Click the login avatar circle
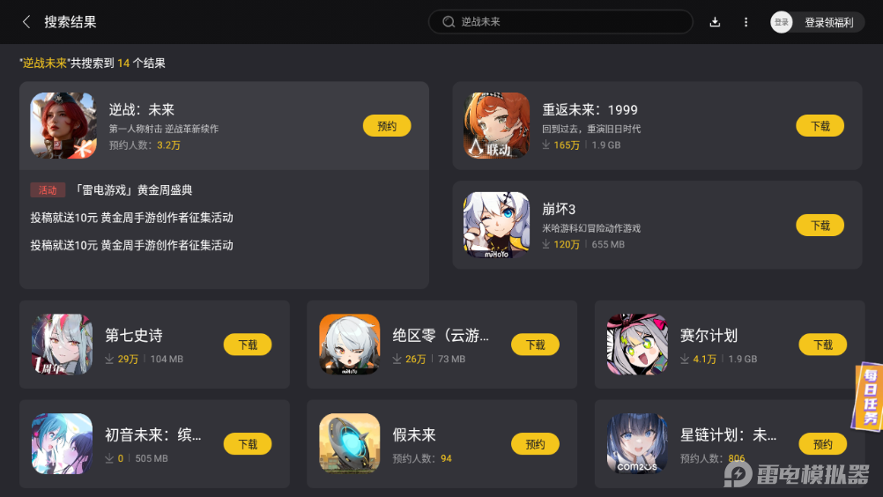The image size is (883, 497). pos(781,22)
